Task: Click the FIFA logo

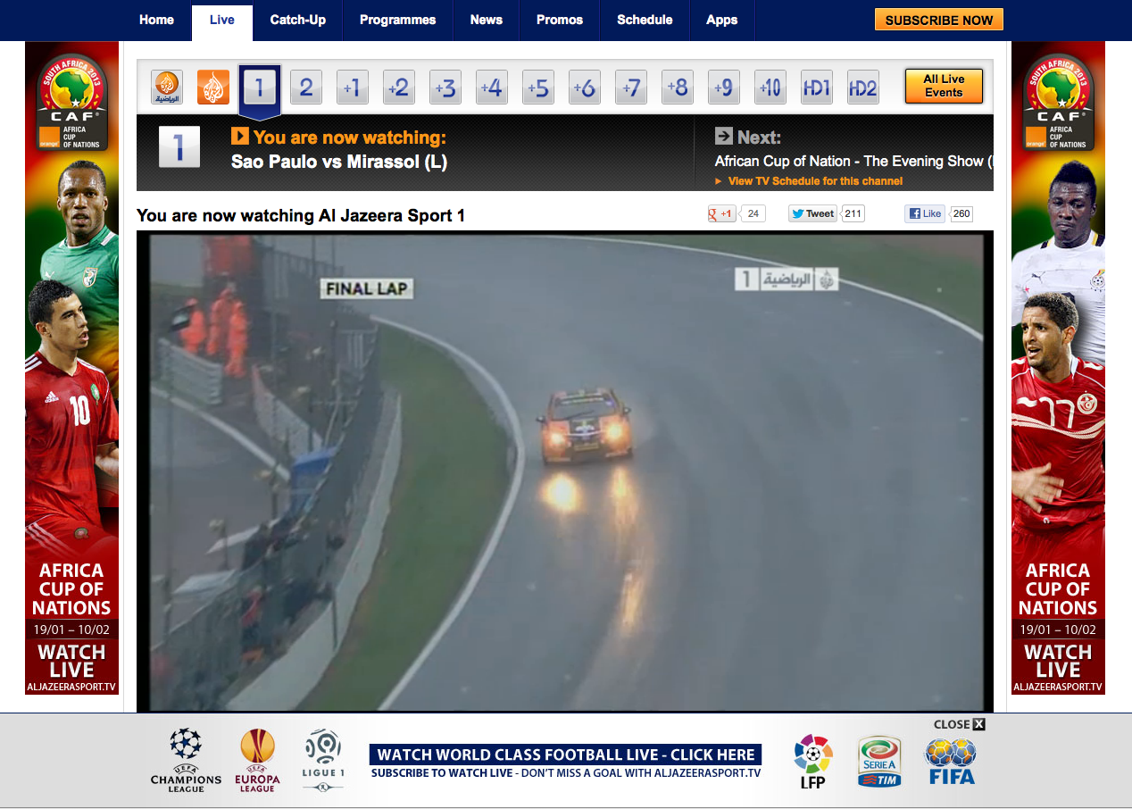Action: click(x=951, y=762)
